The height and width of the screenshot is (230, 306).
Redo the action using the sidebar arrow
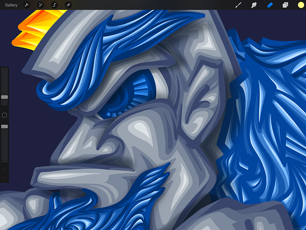click(4, 178)
